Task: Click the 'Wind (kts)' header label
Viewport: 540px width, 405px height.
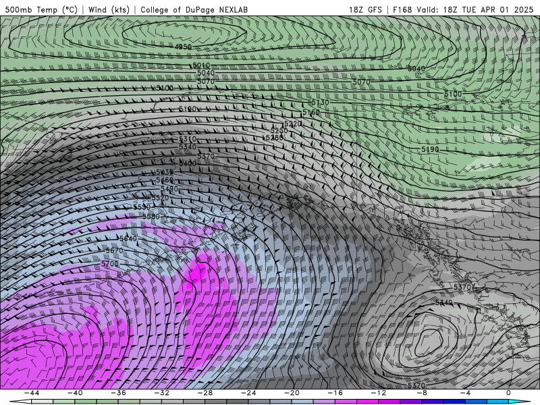Action: pyautogui.click(x=109, y=9)
